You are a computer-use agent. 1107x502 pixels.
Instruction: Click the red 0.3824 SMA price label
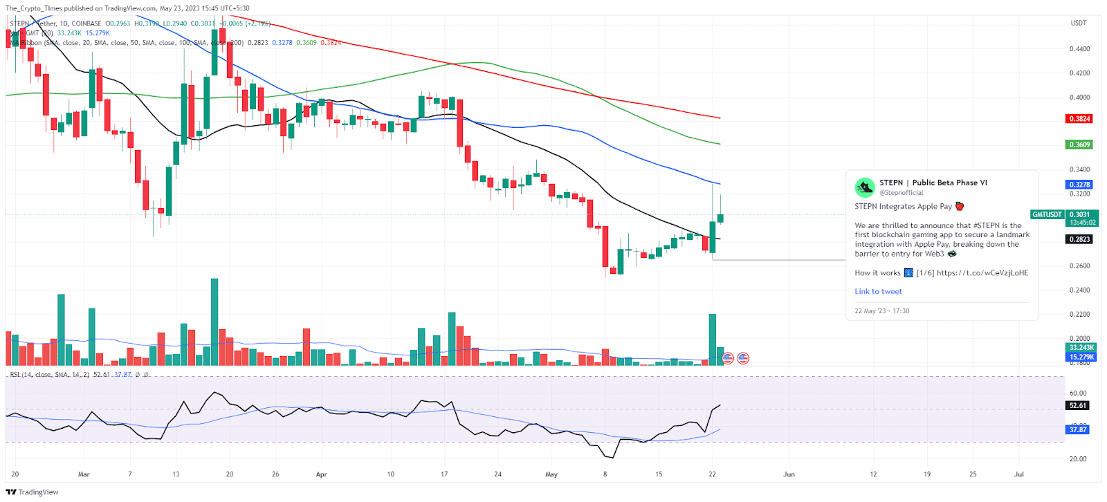coord(1079,119)
